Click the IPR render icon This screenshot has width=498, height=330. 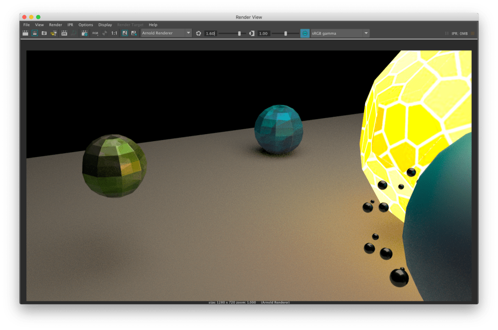[x=64, y=33]
